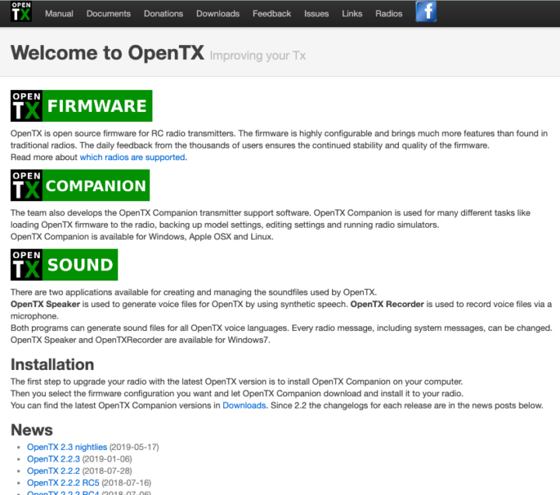Navigate to Downloads in the navbar
Image resolution: width=560 pixels, height=495 pixels.
[x=218, y=13]
